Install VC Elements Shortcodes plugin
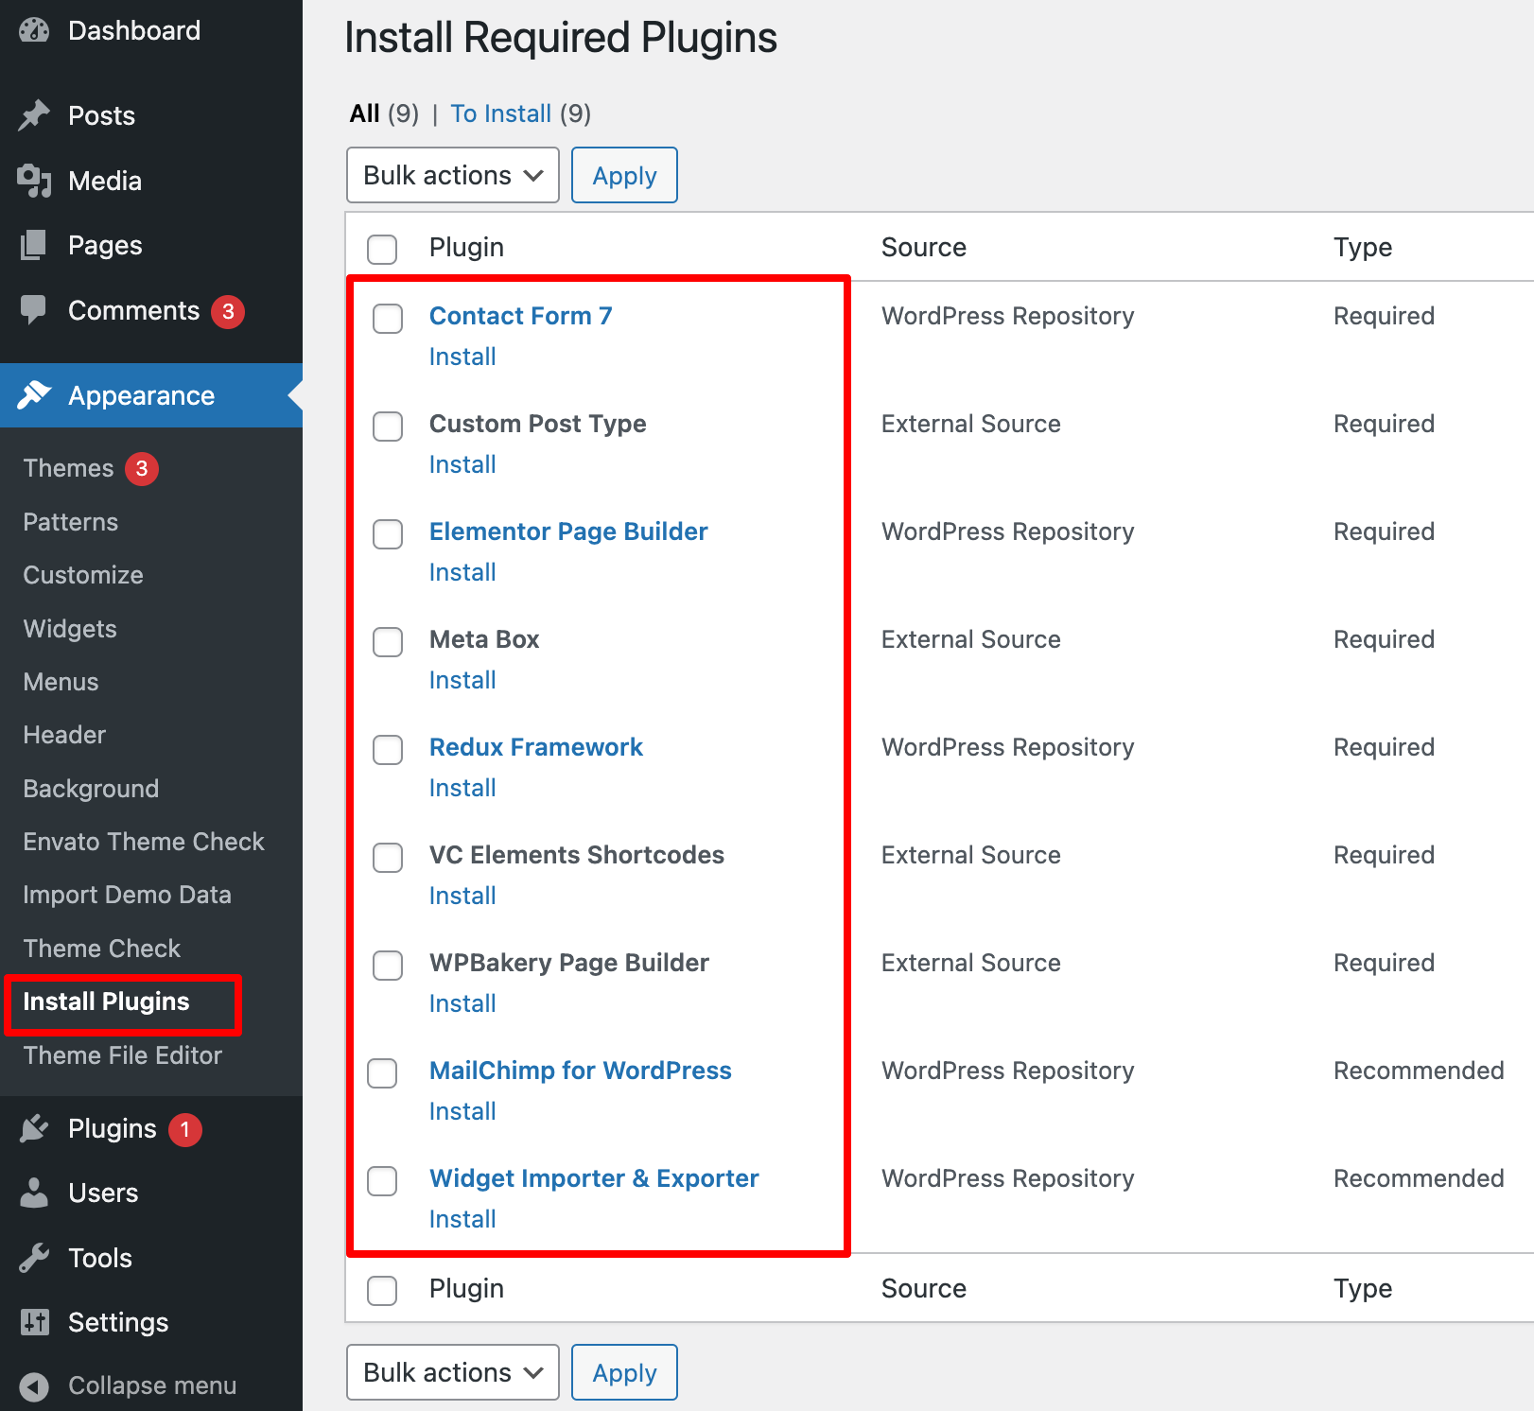The width and height of the screenshot is (1534, 1411). point(462,896)
